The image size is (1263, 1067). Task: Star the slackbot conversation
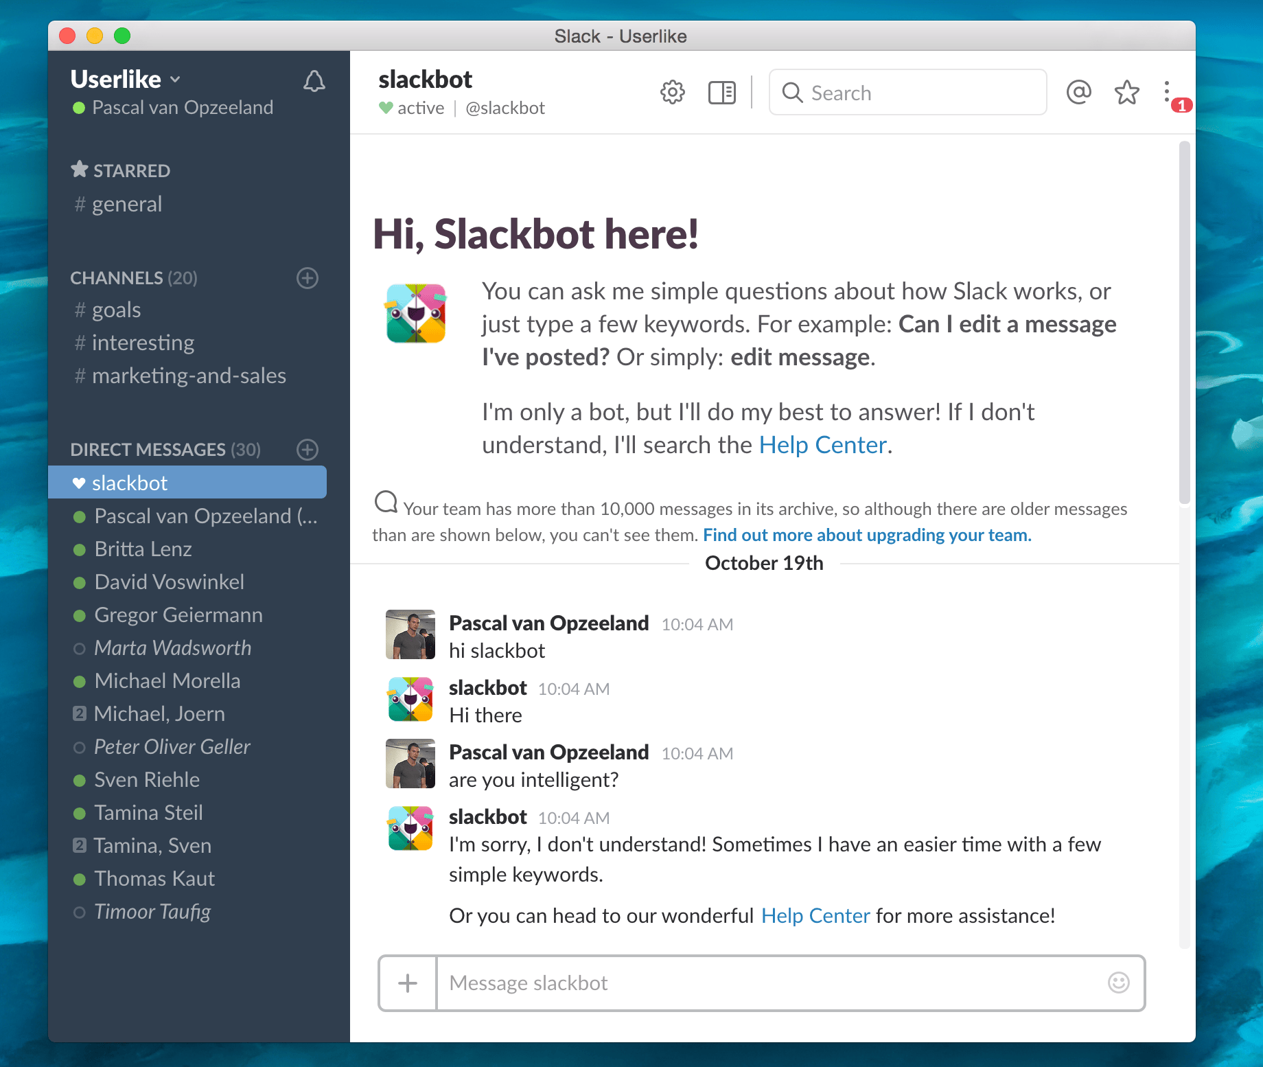[x=1126, y=92]
